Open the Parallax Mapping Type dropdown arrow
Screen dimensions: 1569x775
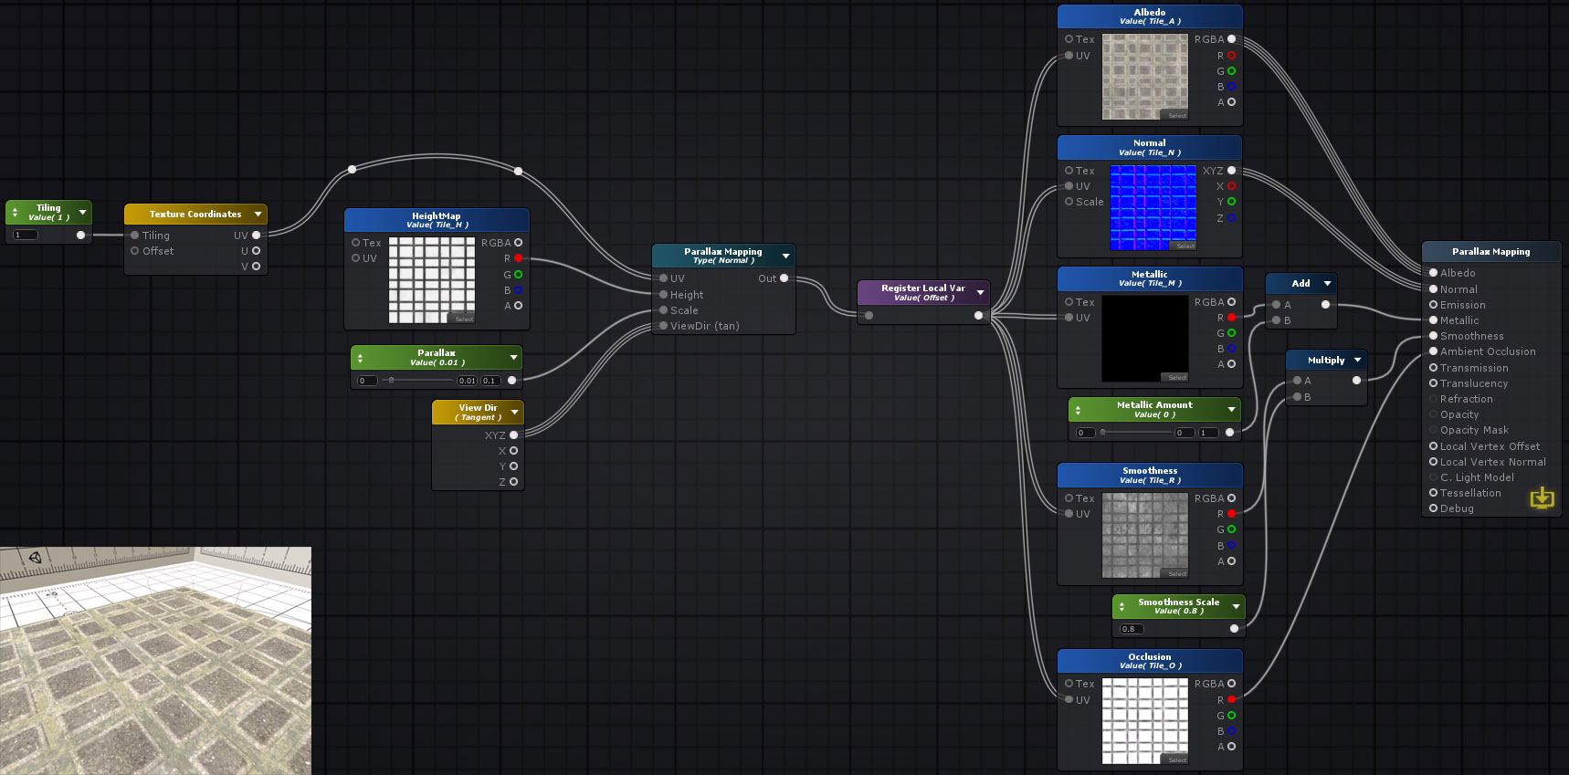coord(785,256)
